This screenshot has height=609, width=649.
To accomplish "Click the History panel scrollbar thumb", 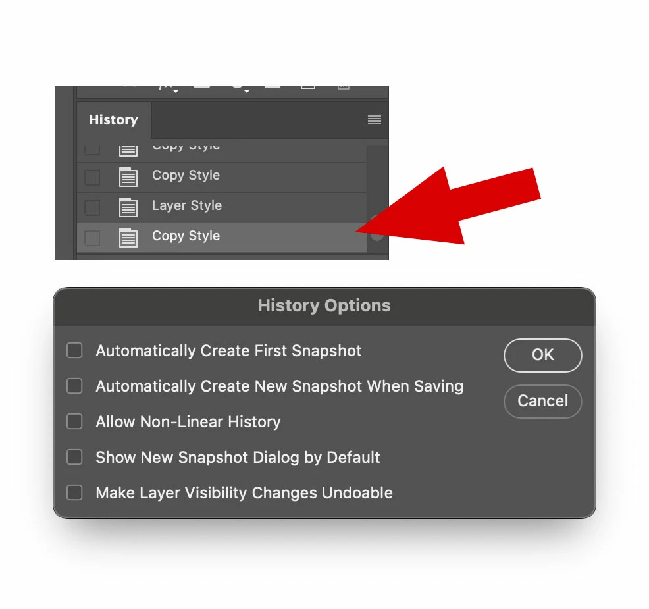I will pos(376,228).
